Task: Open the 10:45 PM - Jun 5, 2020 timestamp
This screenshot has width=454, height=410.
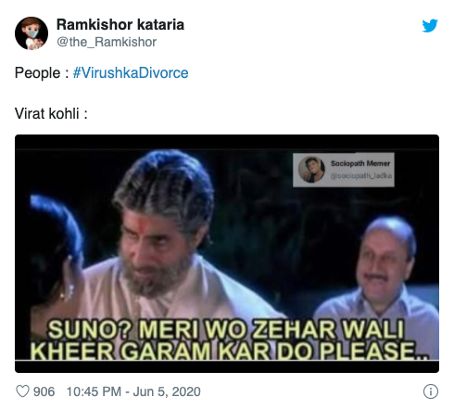Action: (x=133, y=391)
